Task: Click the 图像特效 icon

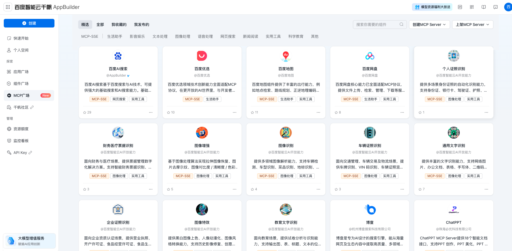Action: 202,209
